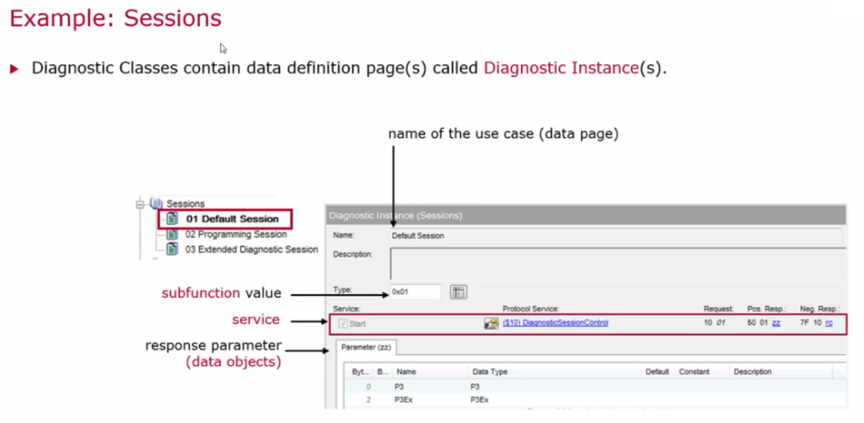Click the picker icon next to the Type field
The width and height of the screenshot is (864, 423).
[x=458, y=291]
